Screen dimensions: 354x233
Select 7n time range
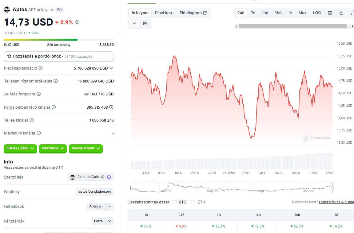tap(253, 13)
